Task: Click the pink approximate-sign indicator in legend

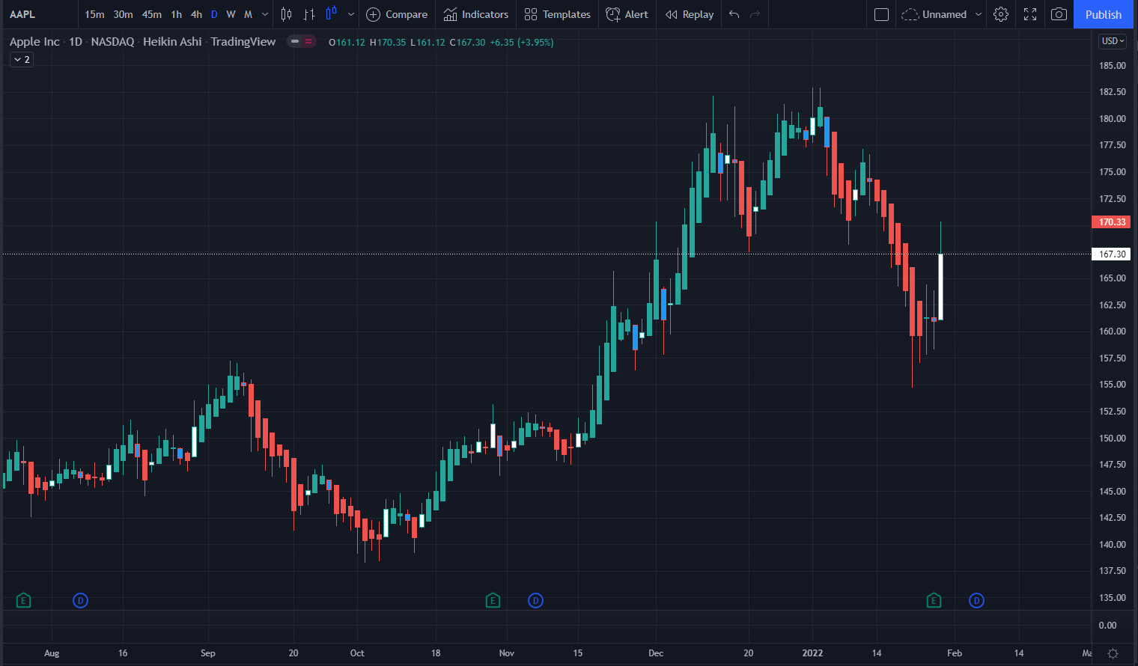Action: point(308,42)
